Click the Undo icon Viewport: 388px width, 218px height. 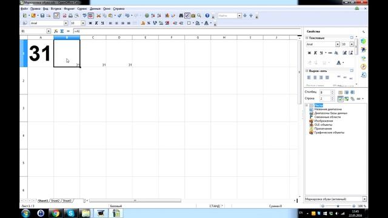(127, 16)
